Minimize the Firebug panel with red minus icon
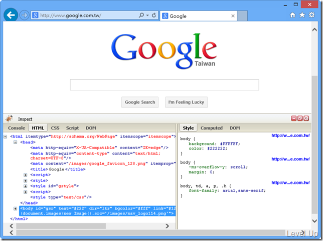323x241 pixels. [293, 118]
